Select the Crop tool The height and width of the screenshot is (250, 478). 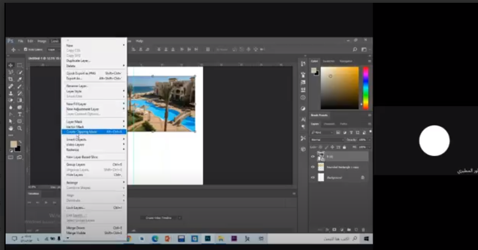point(11,79)
